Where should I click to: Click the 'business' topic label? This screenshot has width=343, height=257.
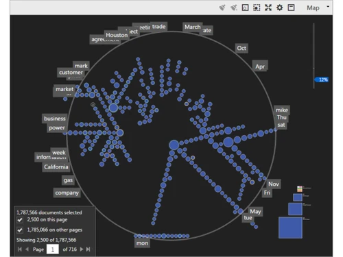[x=55, y=119]
